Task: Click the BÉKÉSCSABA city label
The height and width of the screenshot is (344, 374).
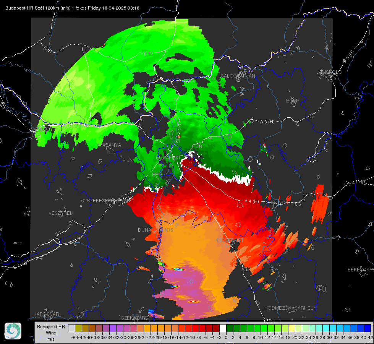Action: (x=361, y=270)
